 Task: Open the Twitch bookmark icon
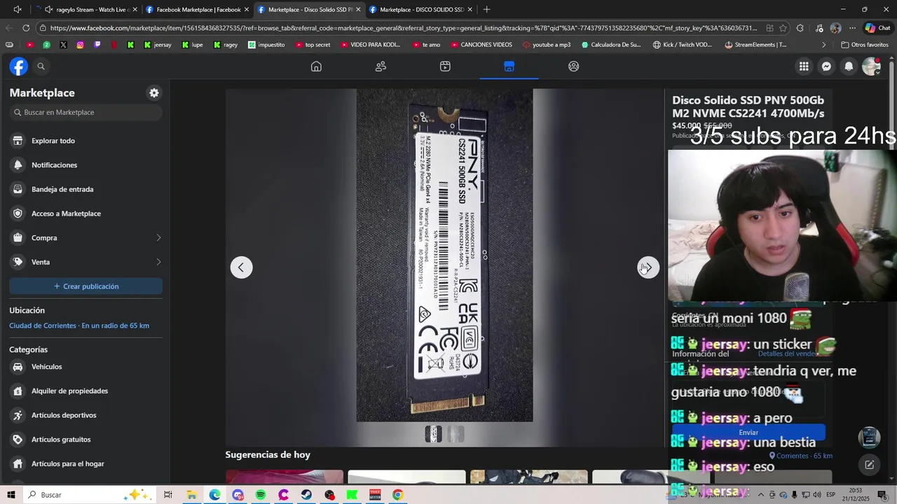tap(97, 45)
